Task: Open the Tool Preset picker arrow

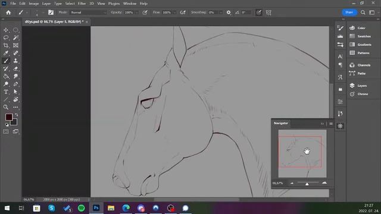Action: click(27, 12)
